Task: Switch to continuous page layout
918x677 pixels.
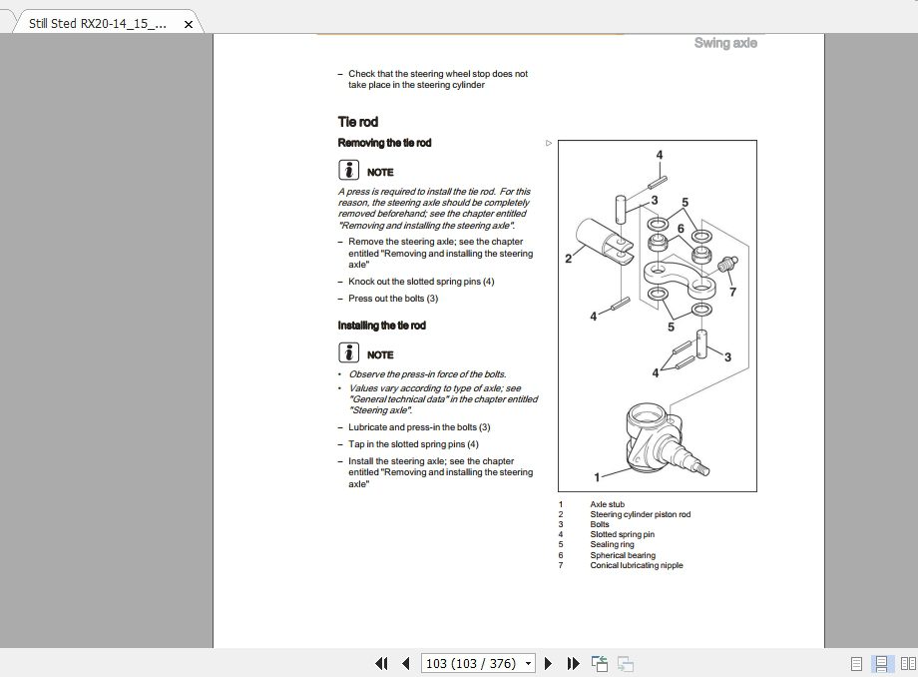Action: tap(881, 664)
